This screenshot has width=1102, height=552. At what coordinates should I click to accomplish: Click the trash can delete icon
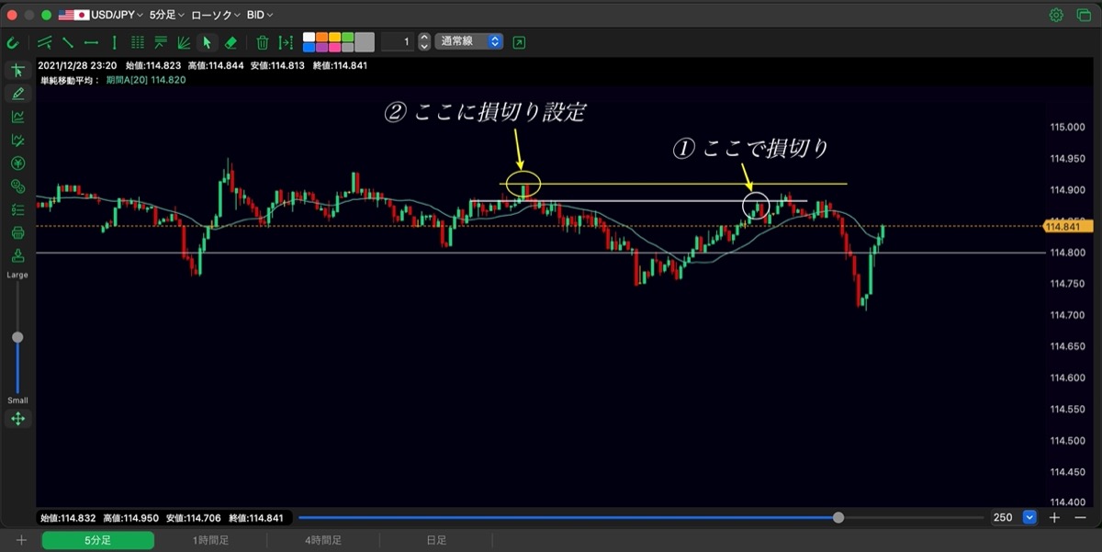tap(263, 42)
